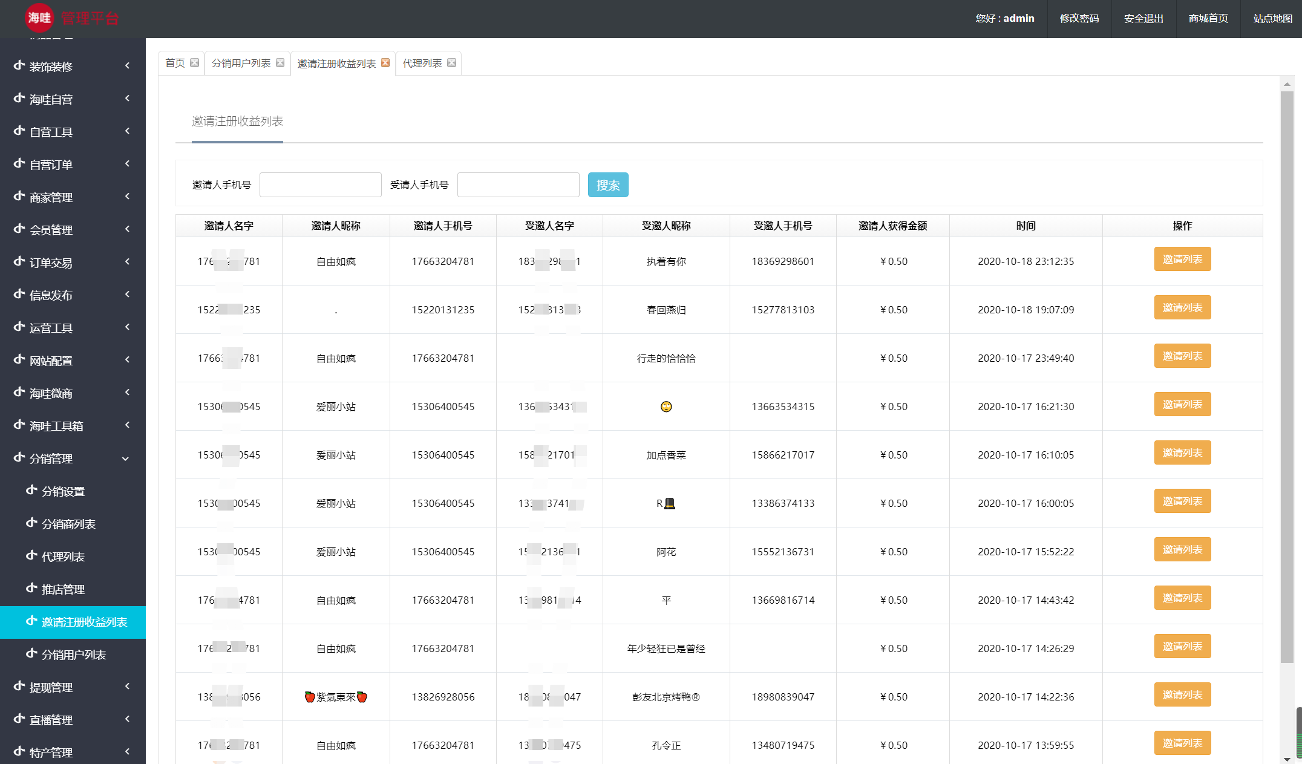Click the icon beside 自营订单
Image resolution: width=1302 pixels, height=764 pixels.
click(19, 163)
